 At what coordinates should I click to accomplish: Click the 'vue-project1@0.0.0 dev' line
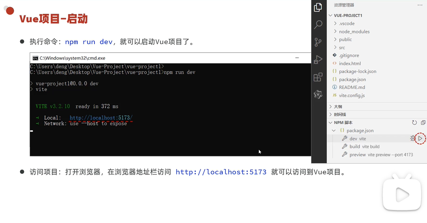pos(67,83)
